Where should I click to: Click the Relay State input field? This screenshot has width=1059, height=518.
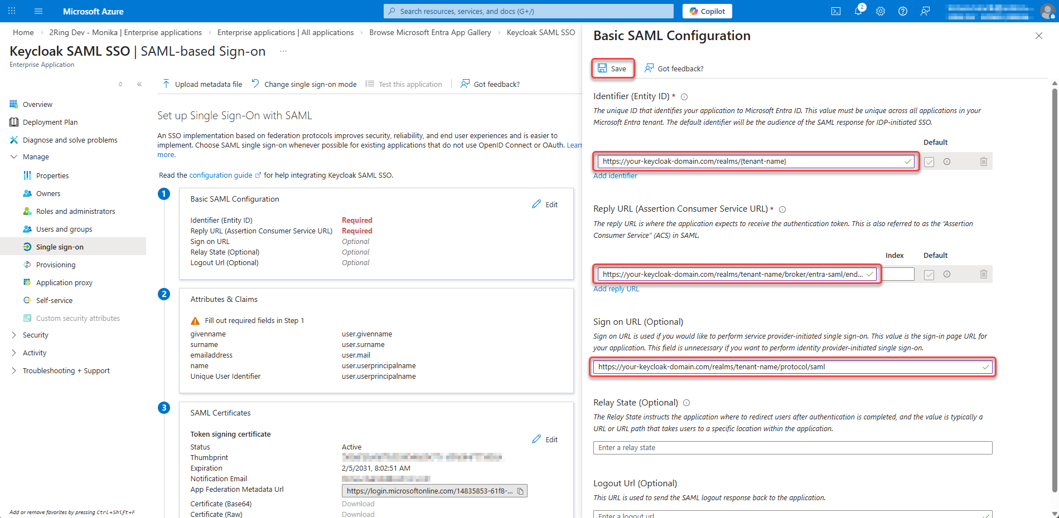[x=792, y=448]
